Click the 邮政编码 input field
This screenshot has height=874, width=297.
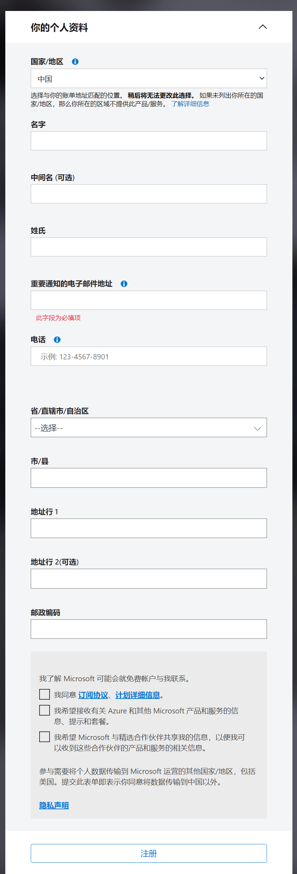pos(148,629)
